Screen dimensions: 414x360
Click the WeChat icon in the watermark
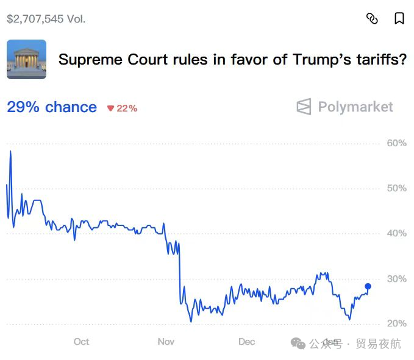(298, 344)
